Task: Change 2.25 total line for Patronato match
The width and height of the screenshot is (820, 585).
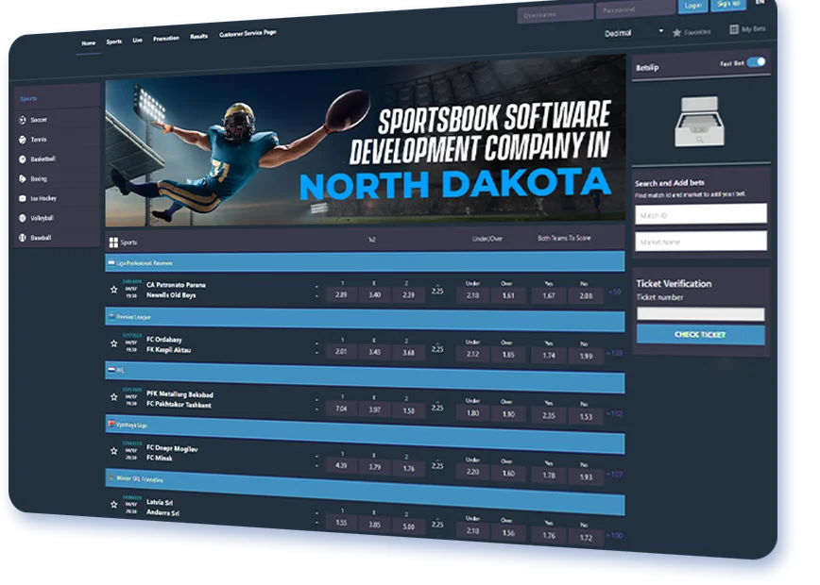Action: [437, 291]
